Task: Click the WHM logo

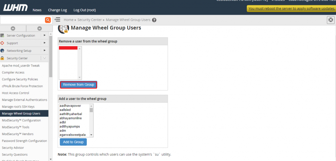Action: point(15,9)
